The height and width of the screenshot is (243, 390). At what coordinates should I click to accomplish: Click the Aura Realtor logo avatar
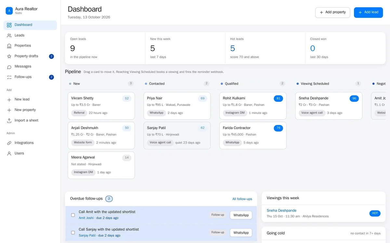pyautogui.click(x=9, y=11)
